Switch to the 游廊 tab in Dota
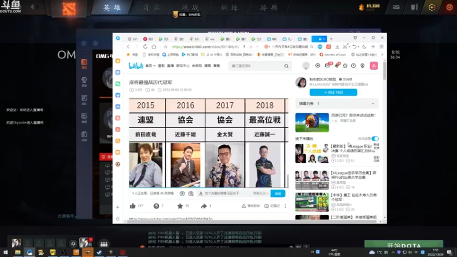 (x=268, y=7)
